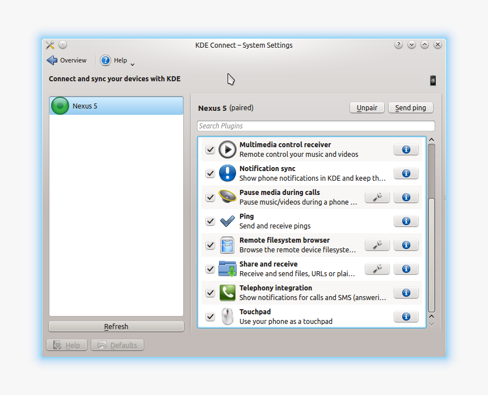
Task: Click the Search Plugins field
Action: [315, 126]
